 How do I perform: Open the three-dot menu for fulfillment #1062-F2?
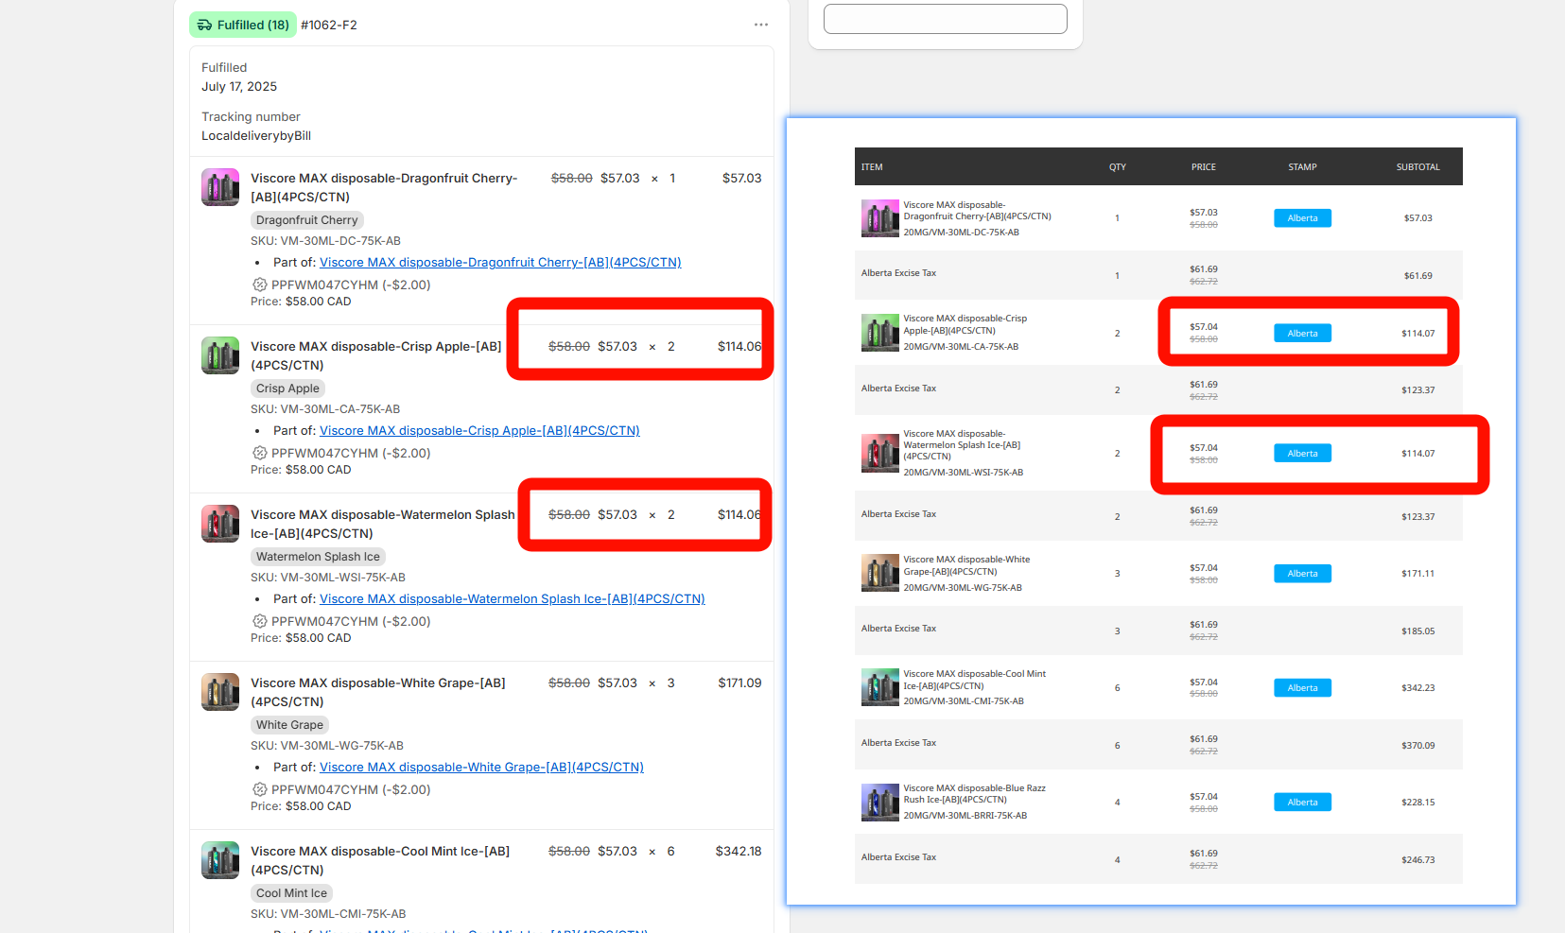click(761, 25)
